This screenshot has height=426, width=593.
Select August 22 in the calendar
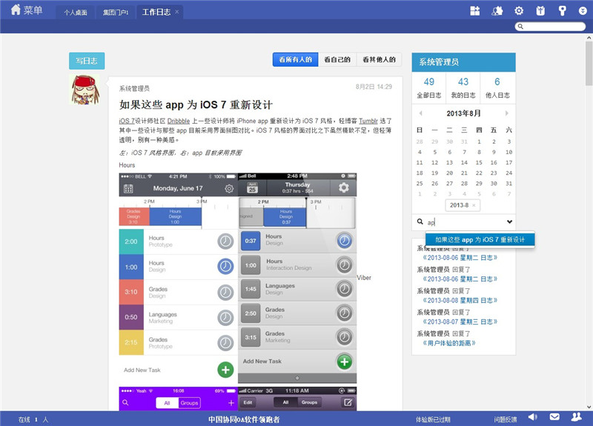[479, 173]
